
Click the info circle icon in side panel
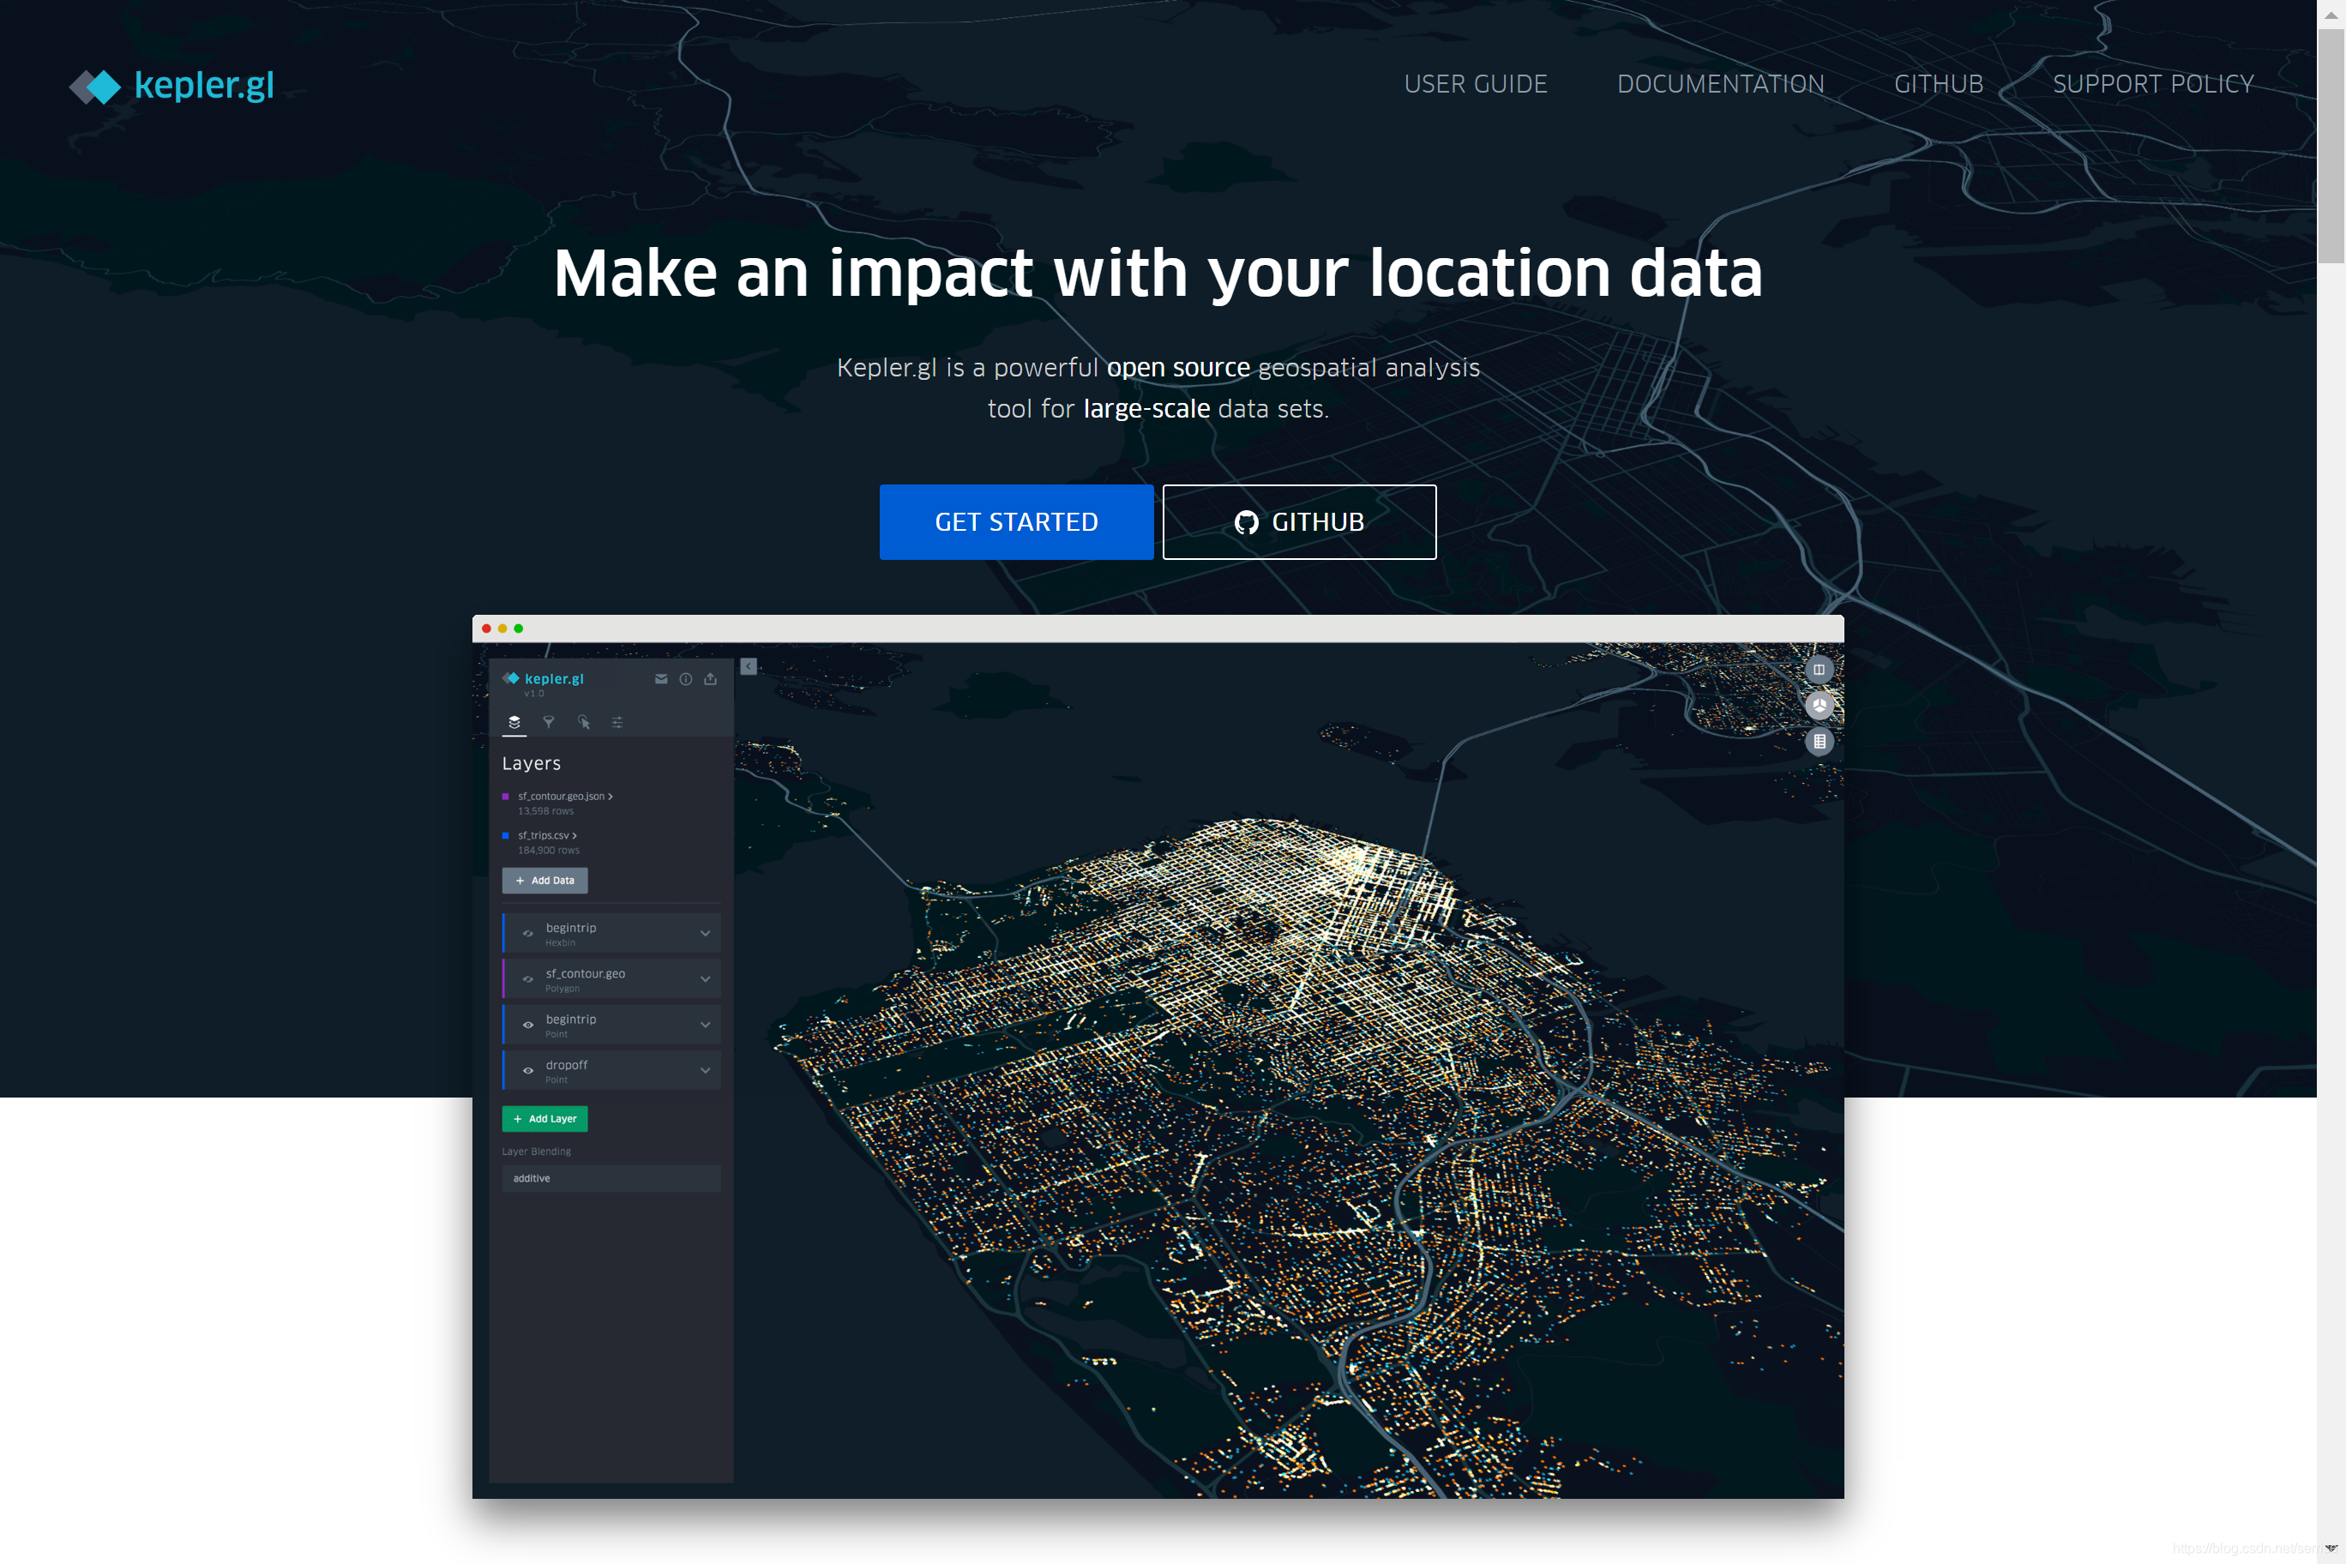point(686,679)
